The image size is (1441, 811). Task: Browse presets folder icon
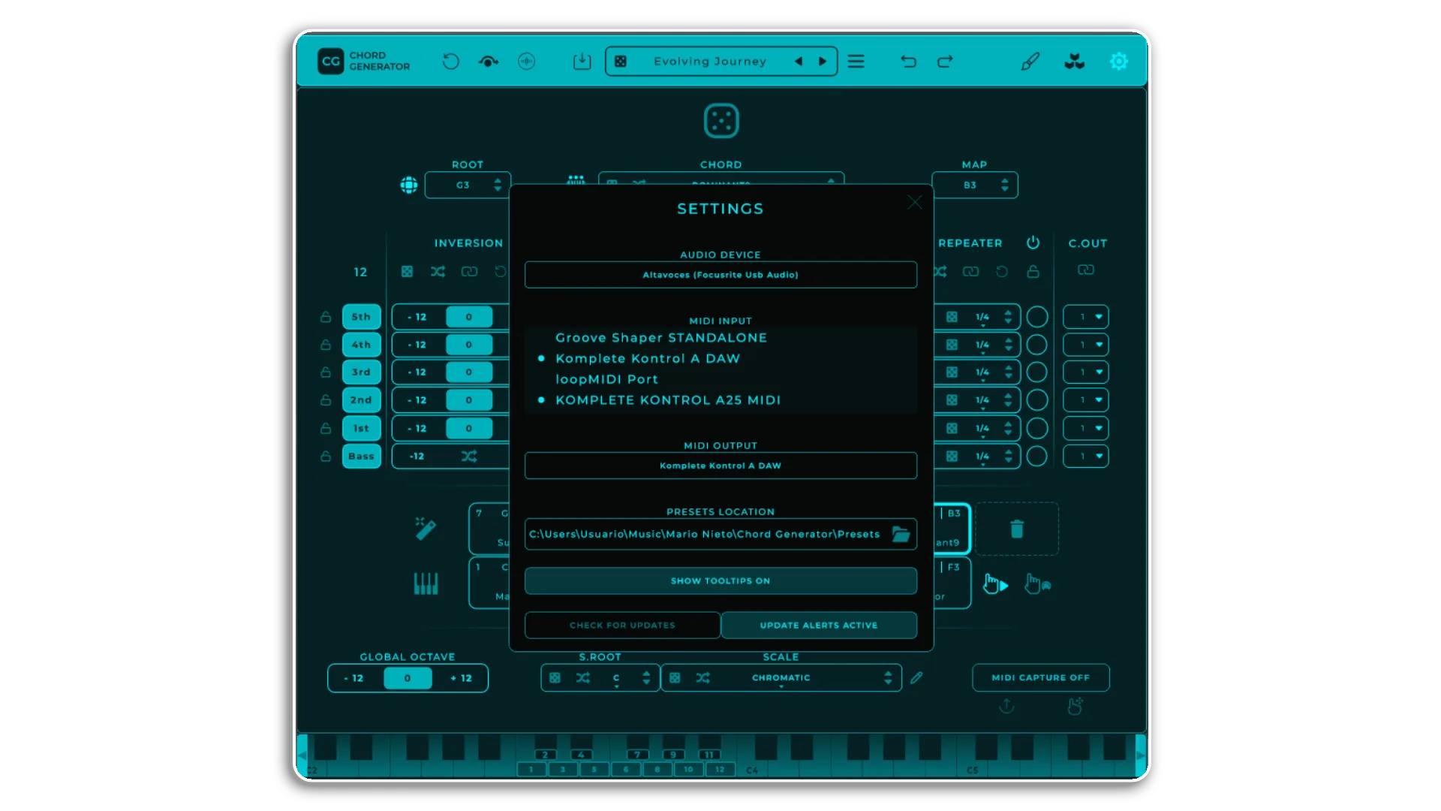[901, 534]
